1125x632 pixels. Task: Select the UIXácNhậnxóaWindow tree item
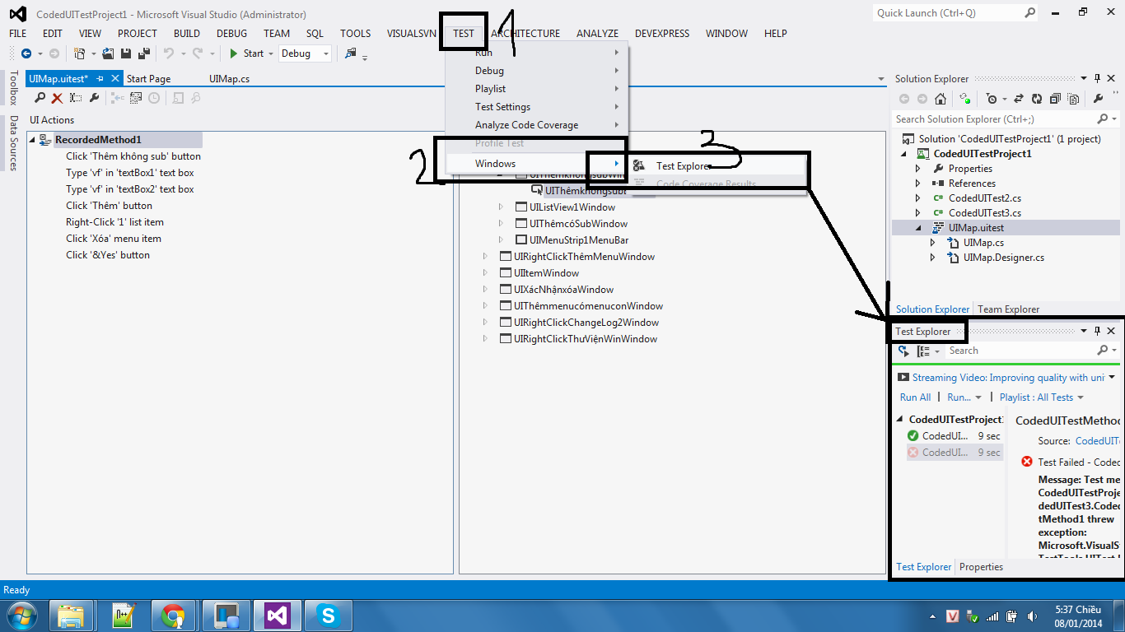click(563, 290)
